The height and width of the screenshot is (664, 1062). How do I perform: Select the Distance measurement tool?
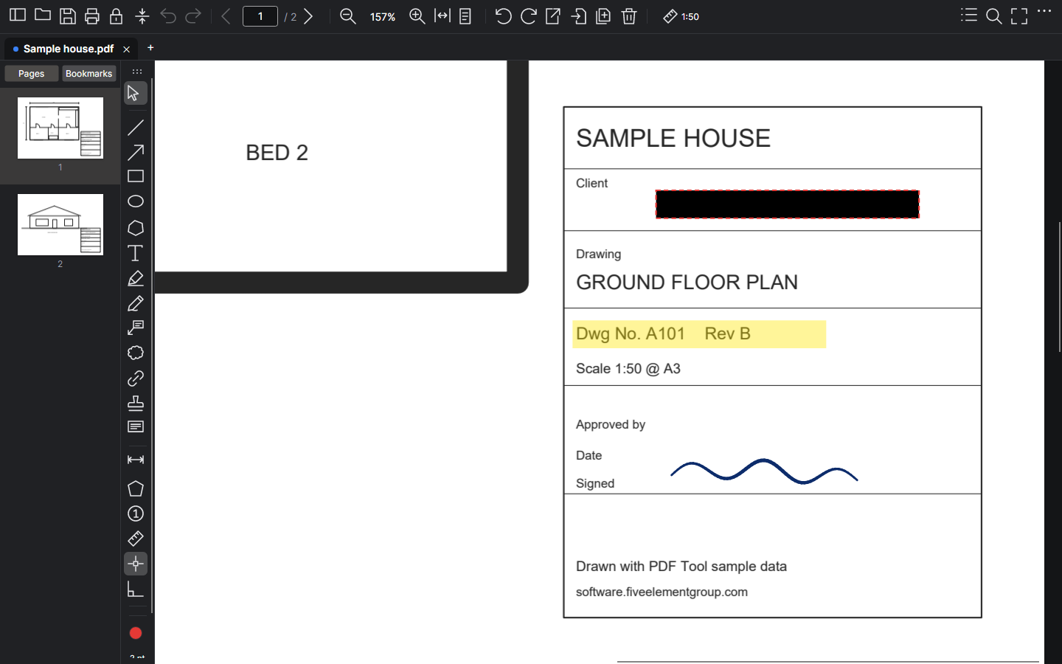(136, 460)
